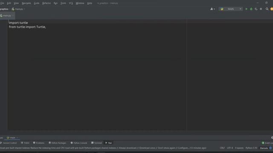Place cursor on 'import turtle' line
Viewport: 273px width, 153px height.
[x=18, y=23]
